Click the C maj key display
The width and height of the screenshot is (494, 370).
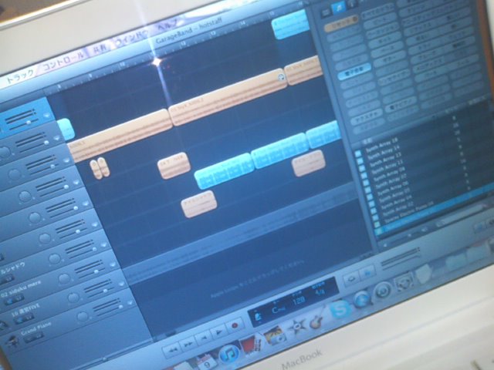pos(278,310)
